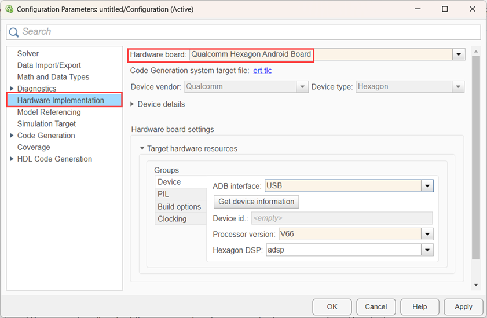Open the Hexagon DSP dropdown
Image resolution: width=487 pixels, height=318 pixels.
point(427,250)
